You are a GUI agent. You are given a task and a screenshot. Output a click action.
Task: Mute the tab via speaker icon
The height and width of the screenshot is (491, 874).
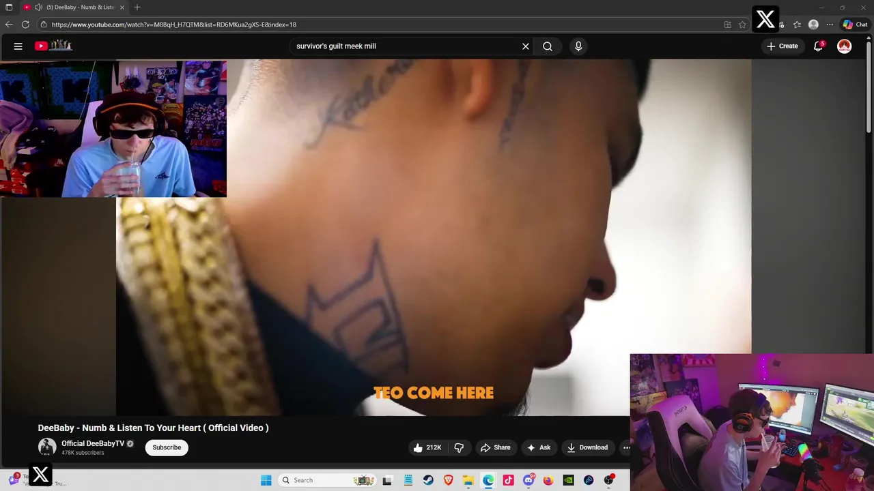(38, 8)
